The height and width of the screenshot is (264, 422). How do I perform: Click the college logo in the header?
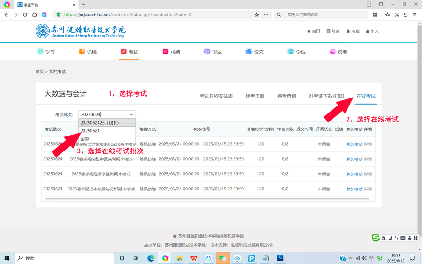pyautogui.click(x=81, y=31)
